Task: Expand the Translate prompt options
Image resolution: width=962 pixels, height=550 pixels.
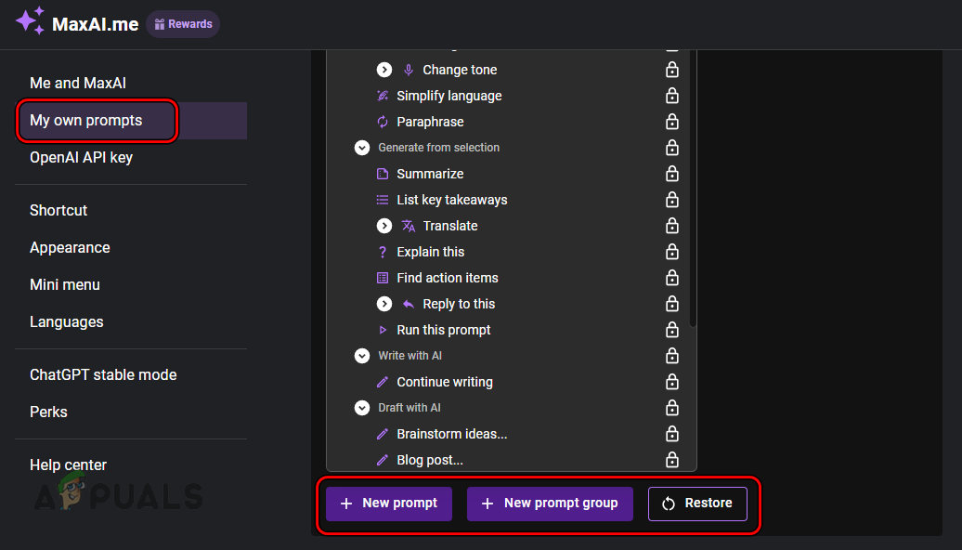Action: [x=384, y=225]
